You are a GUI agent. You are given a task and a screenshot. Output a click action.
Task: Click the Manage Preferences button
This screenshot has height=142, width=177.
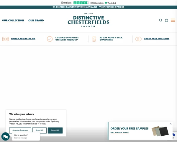[20, 130]
